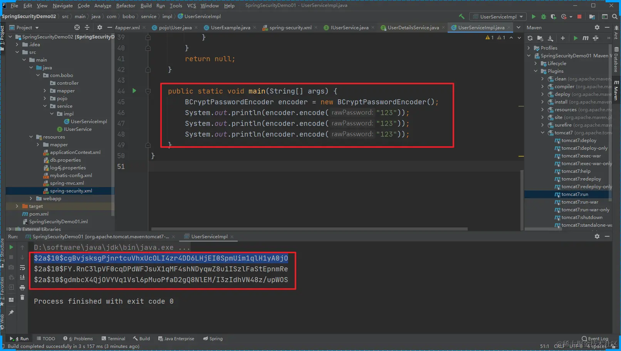Expand the target folder

click(x=17, y=206)
